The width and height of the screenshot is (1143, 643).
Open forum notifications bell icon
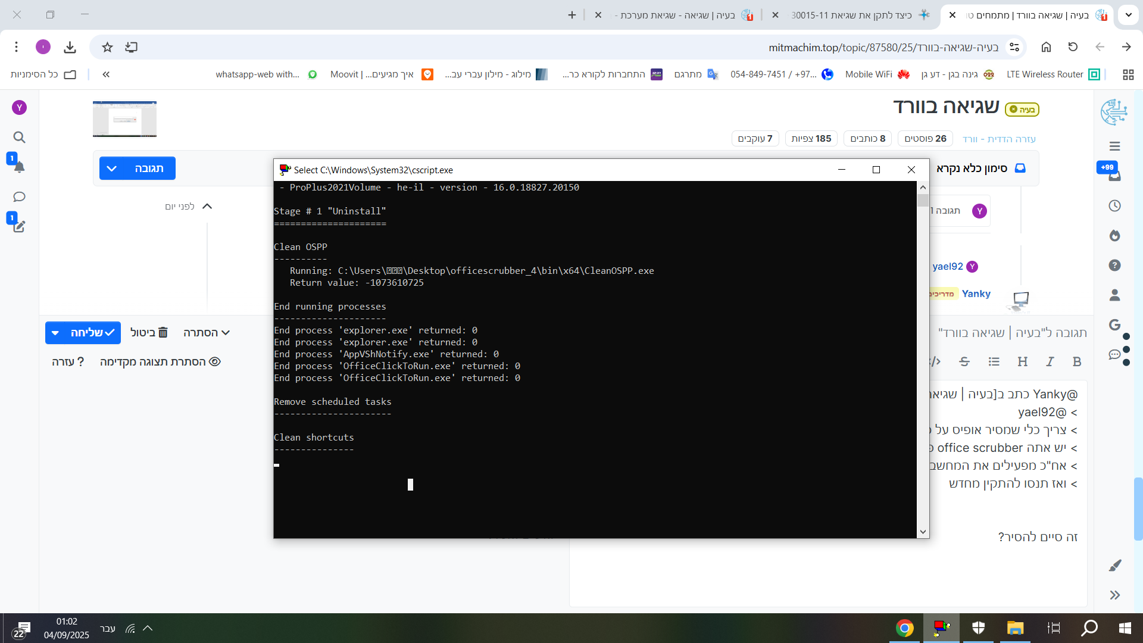[x=19, y=167]
